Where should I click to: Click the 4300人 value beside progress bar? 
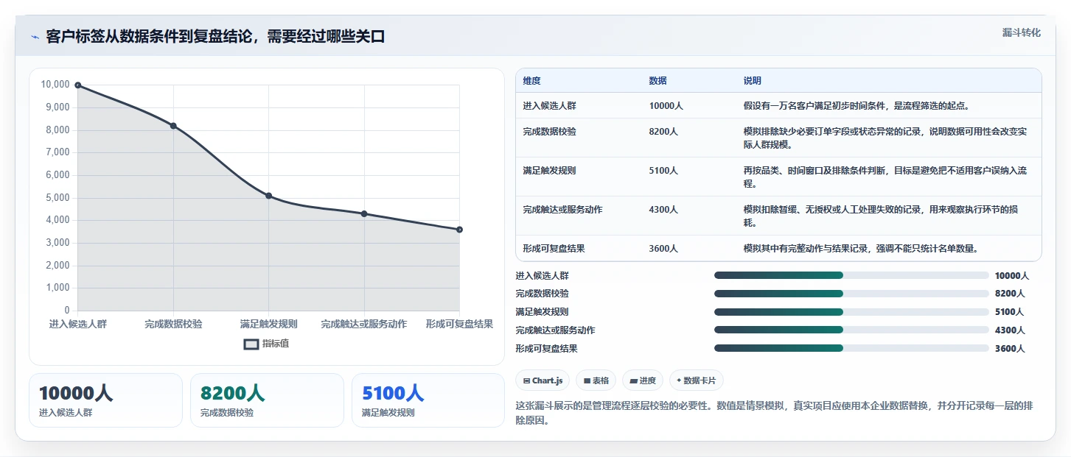[1010, 330]
